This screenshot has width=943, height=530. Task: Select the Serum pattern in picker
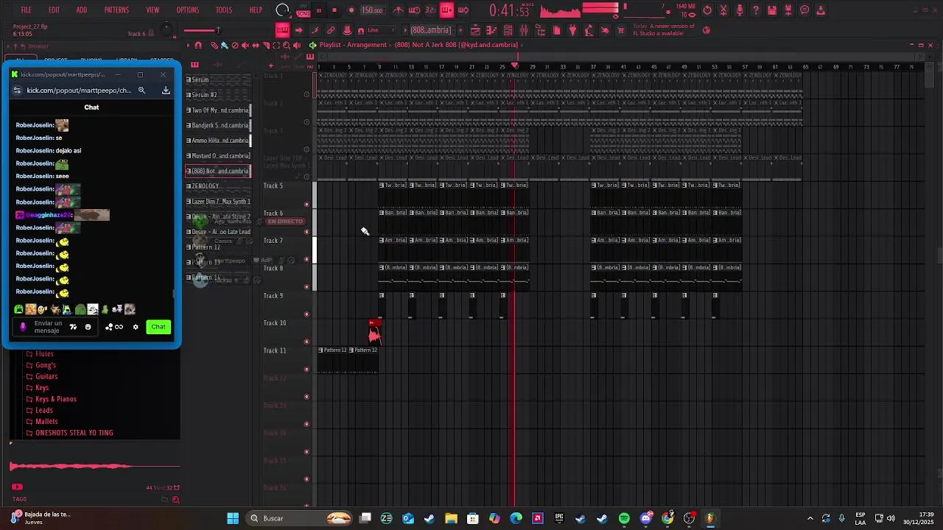coord(218,79)
